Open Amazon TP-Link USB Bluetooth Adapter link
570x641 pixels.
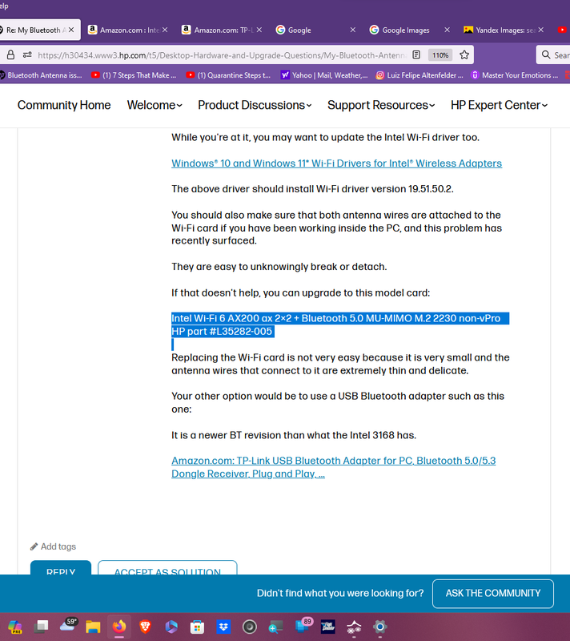click(334, 467)
